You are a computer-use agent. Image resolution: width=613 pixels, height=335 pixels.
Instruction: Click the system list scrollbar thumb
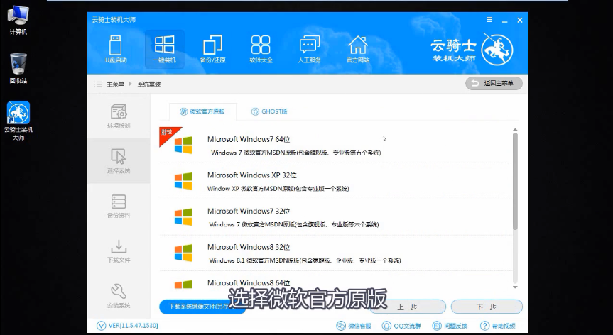515,182
